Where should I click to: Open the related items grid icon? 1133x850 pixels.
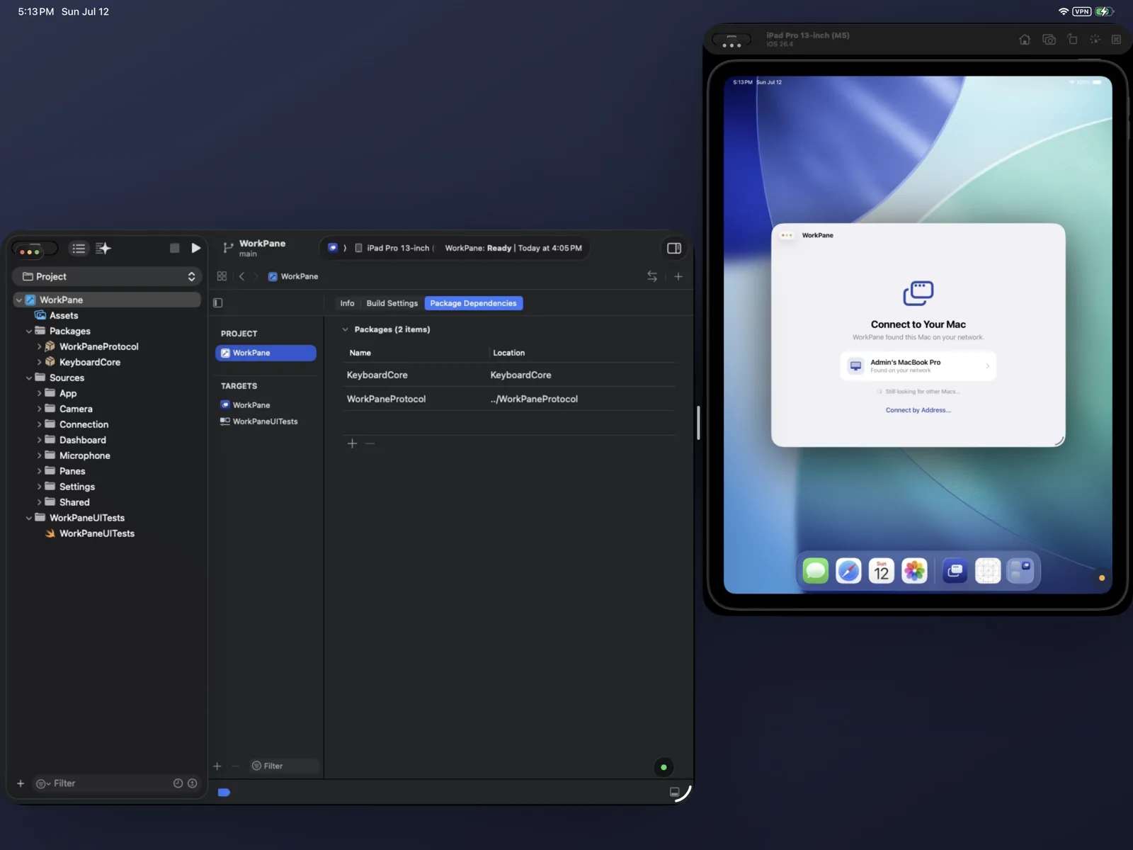click(x=222, y=276)
